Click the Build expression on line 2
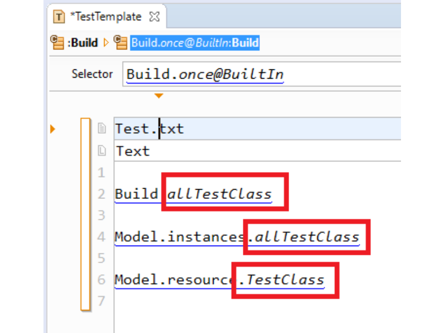Viewport: 444px width, 333px height. [x=136, y=194]
